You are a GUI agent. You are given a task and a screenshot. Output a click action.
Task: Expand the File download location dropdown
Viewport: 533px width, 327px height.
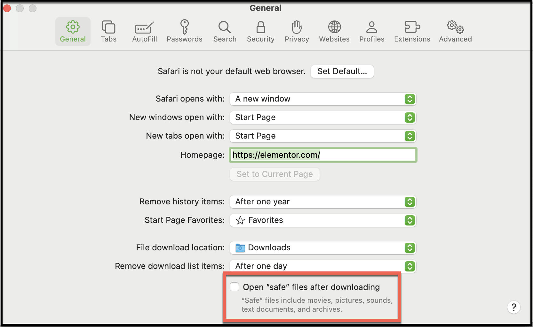click(x=323, y=248)
